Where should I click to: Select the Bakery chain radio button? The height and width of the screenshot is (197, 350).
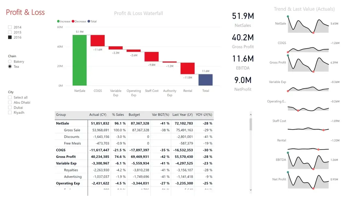(x=10, y=62)
